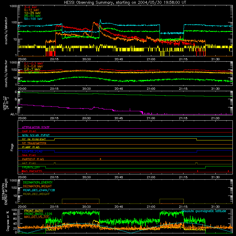Click the 0.1-0.3 MeV legend label
236x236 pixels.
click(34, 63)
